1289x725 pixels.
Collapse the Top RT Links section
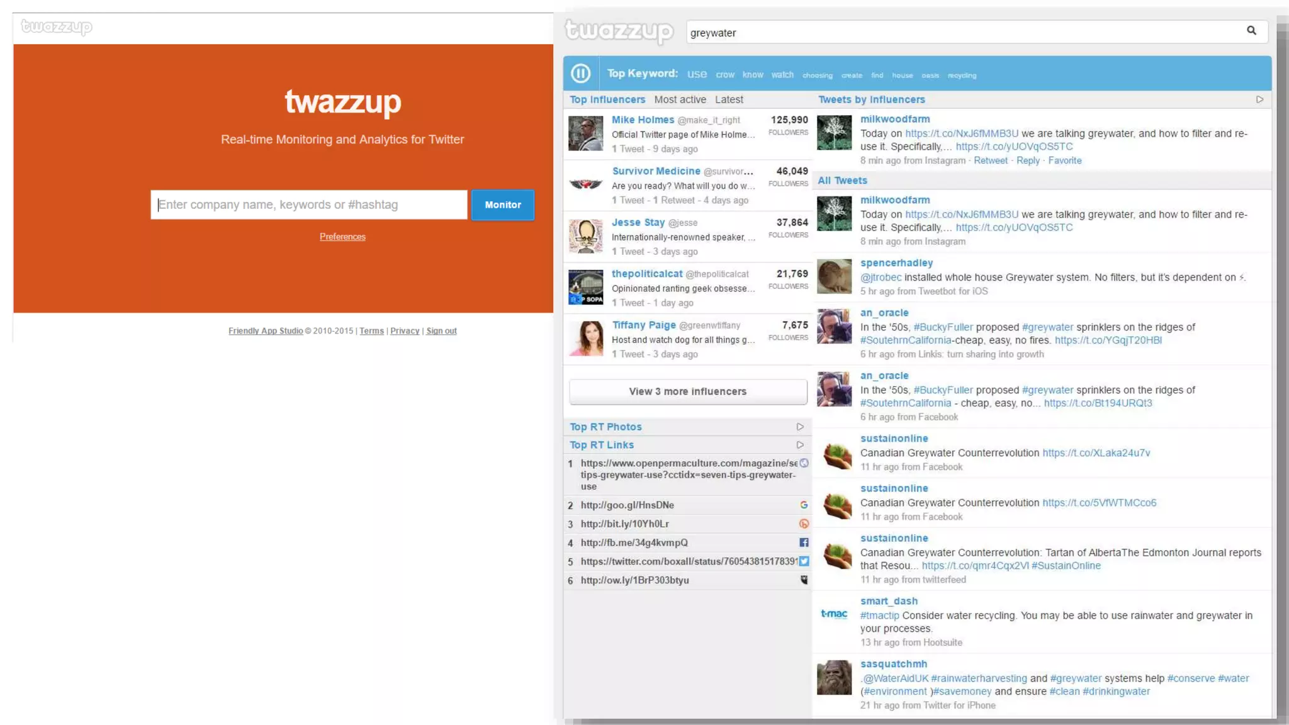coord(800,445)
